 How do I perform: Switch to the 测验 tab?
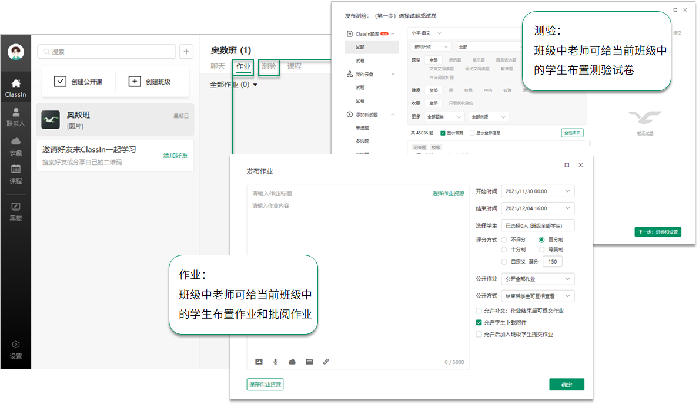(x=269, y=66)
